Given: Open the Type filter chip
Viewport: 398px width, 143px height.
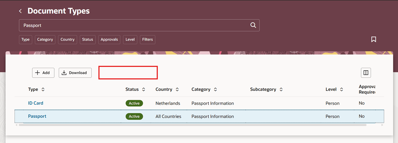Looking at the screenshot, I should (25, 39).
